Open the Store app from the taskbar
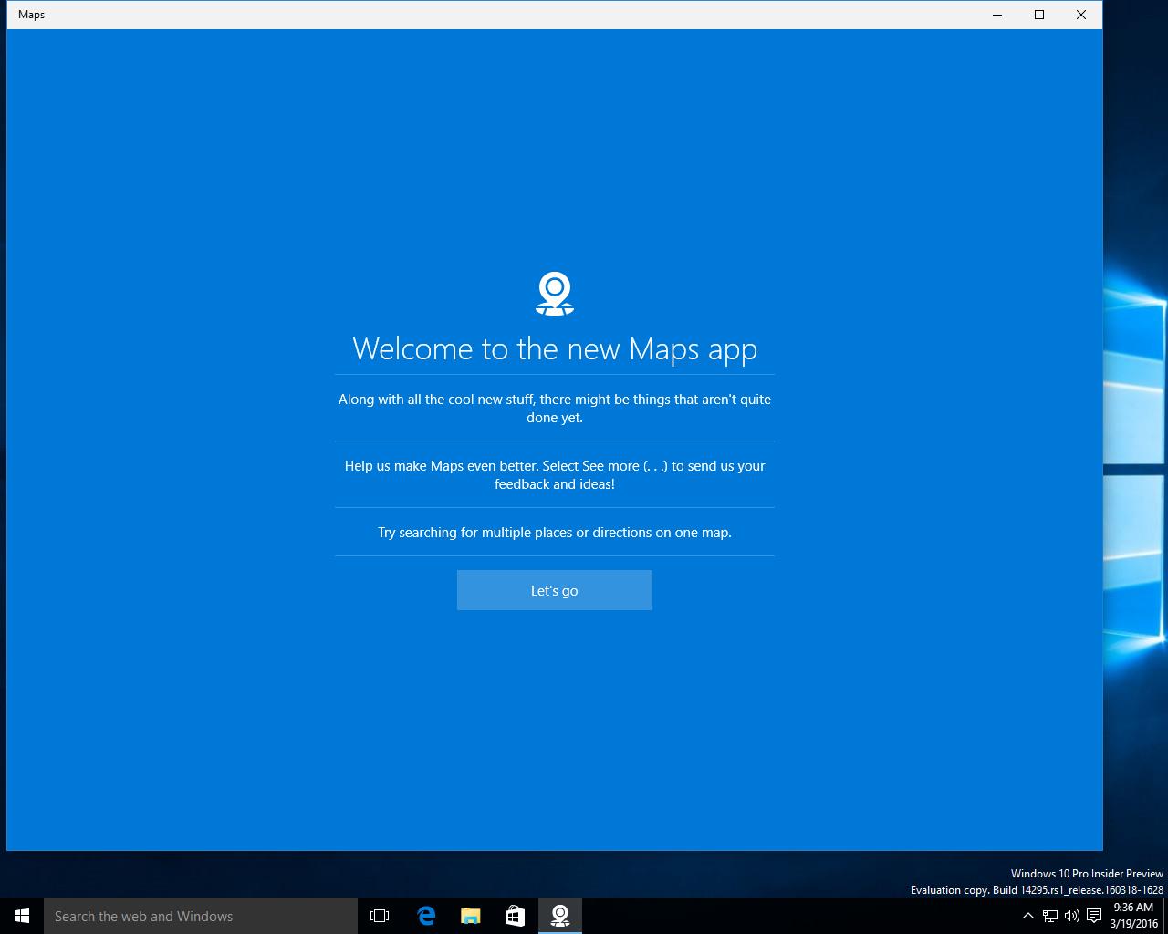The width and height of the screenshot is (1168, 934). pos(515,916)
